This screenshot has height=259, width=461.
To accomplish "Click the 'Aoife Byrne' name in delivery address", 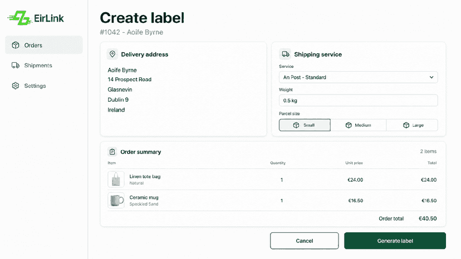I will 122,70.
